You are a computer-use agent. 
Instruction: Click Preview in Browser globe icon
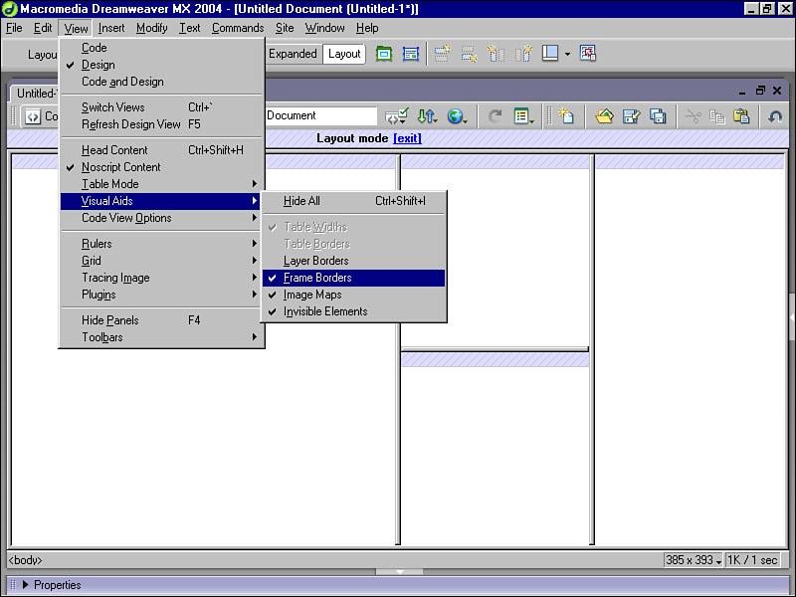[457, 116]
